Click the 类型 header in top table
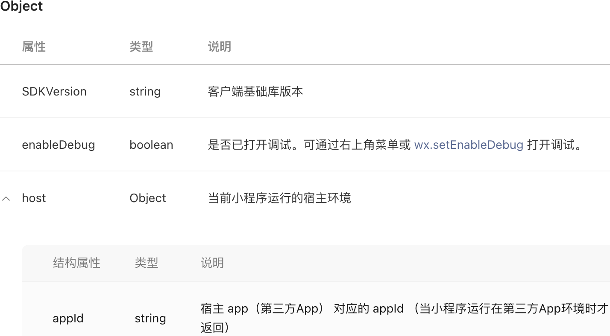This screenshot has width=610, height=336. tap(141, 46)
